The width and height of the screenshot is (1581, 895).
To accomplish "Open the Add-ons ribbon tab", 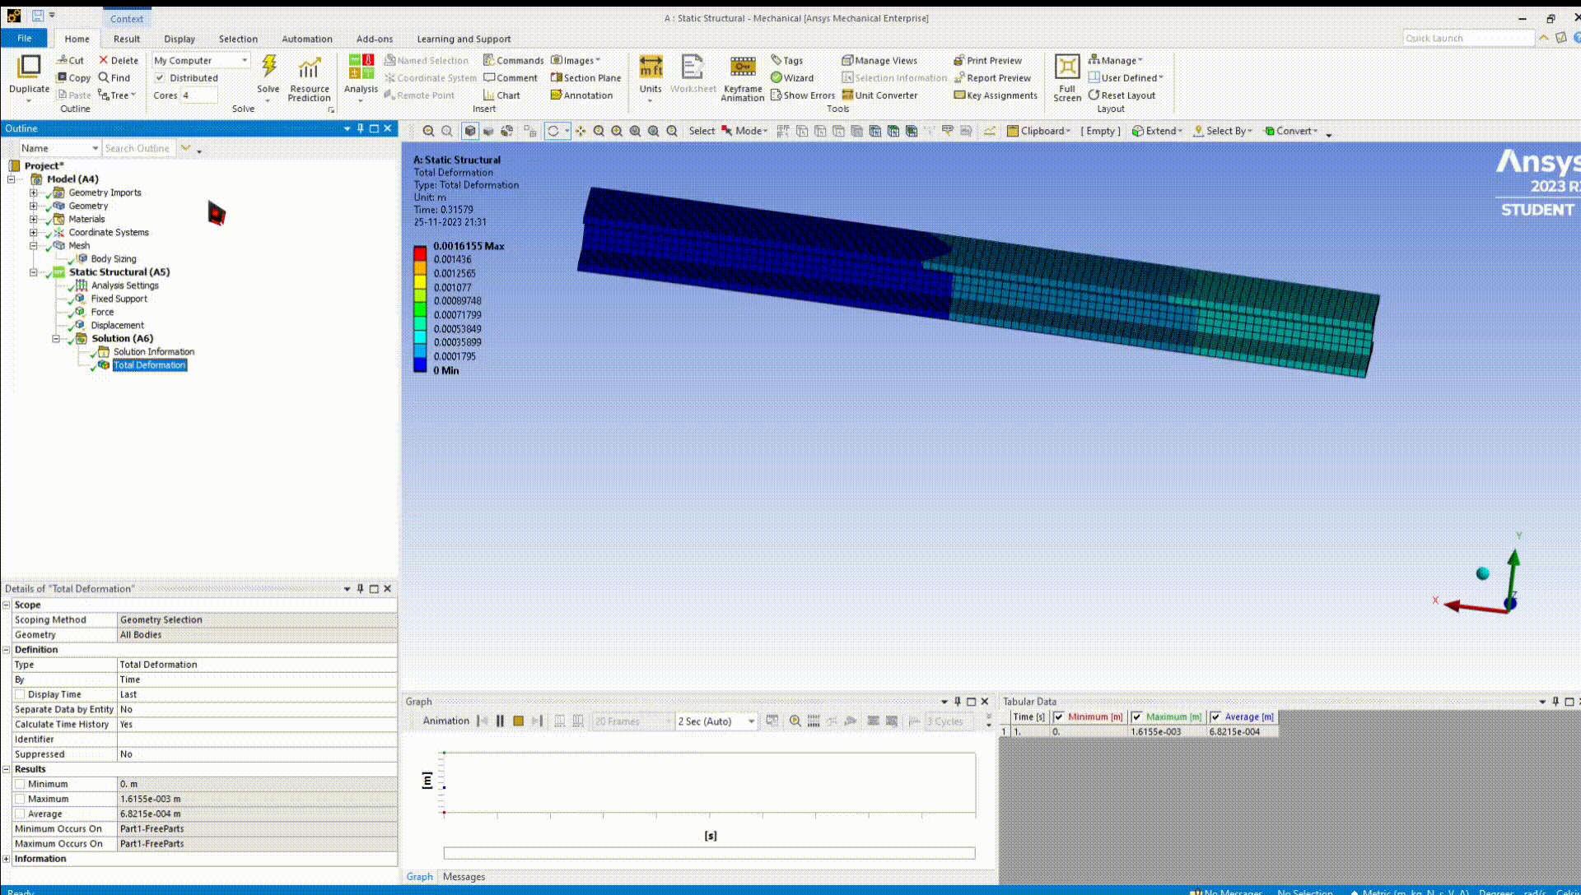I will (375, 39).
